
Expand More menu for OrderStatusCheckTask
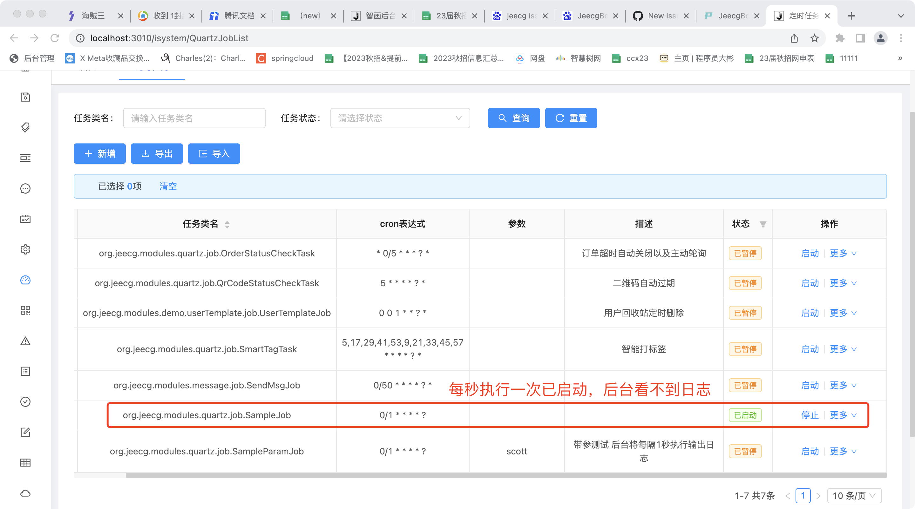click(843, 253)
